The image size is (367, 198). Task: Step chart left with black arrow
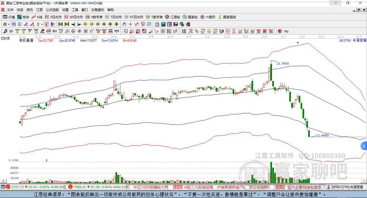tap(73, 24)
